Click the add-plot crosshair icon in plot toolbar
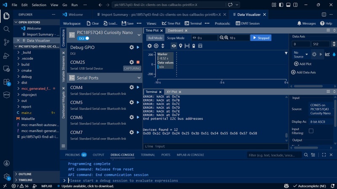The image size is (337, 189). [156, 46]
